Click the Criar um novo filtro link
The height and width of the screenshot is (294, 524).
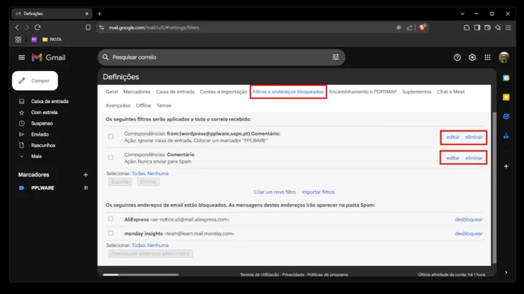click(274, 192)
